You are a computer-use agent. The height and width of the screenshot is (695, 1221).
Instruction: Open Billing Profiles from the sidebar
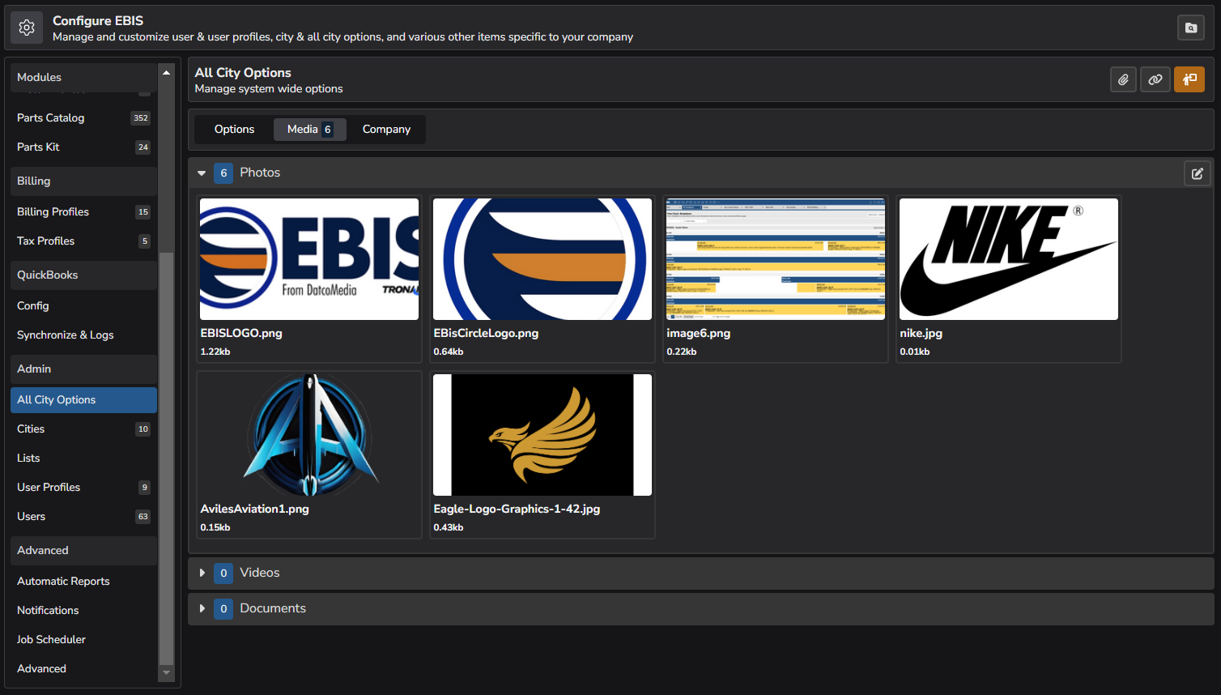tap(53, 211)
